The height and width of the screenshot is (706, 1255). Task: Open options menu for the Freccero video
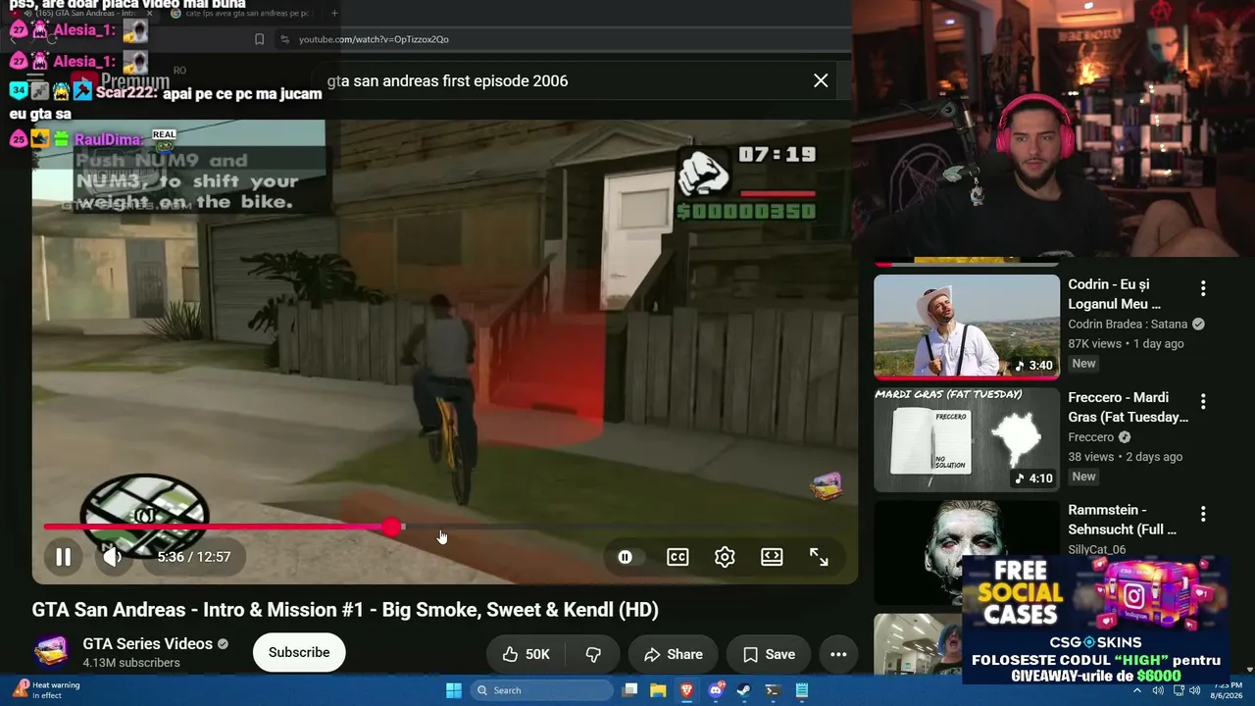[x=1203, y=401]
